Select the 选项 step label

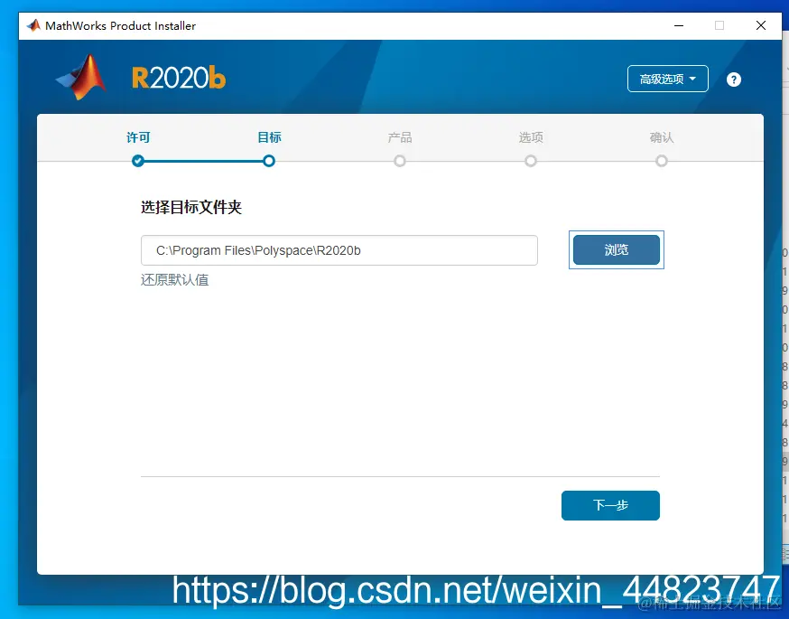coord(530,137)
